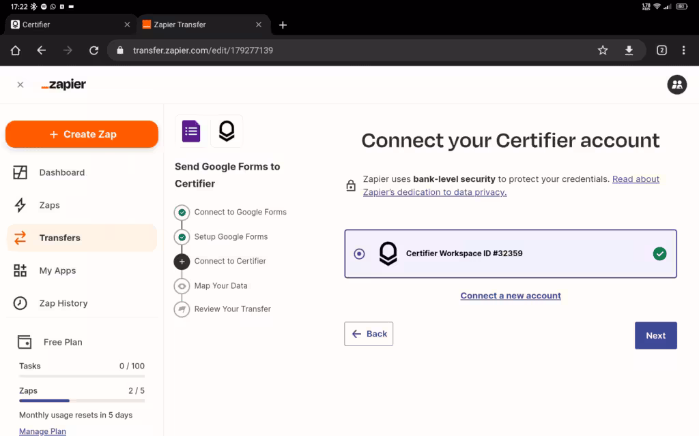Viewport: 699px width, 436px height.
Task: Go back using browser back arrow
Action: [42, 50]
